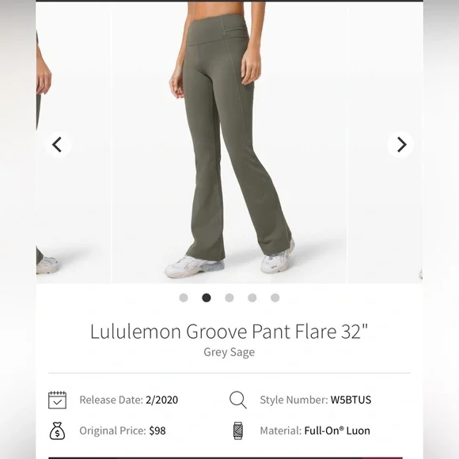The height and width of the screenshot is (459, 459).
Task: Tap the partial next photo on right
Action: pos(385,142)
